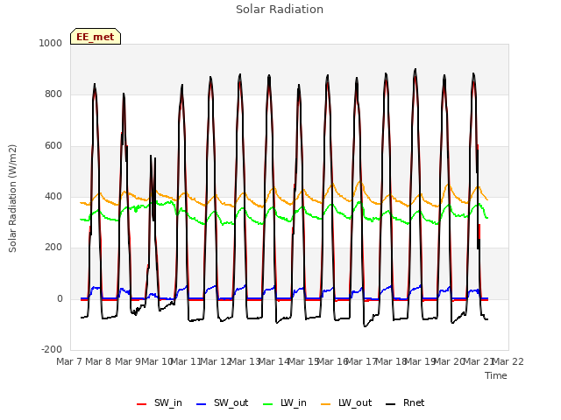561x420 pixels.
Task: Click the 600 y-axis tick label
Action: click(x=53, y=146)
